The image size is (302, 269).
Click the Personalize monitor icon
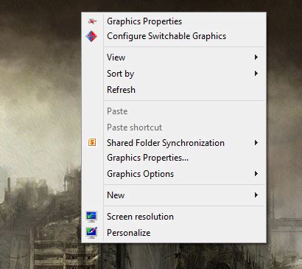[x=91, y=233]
